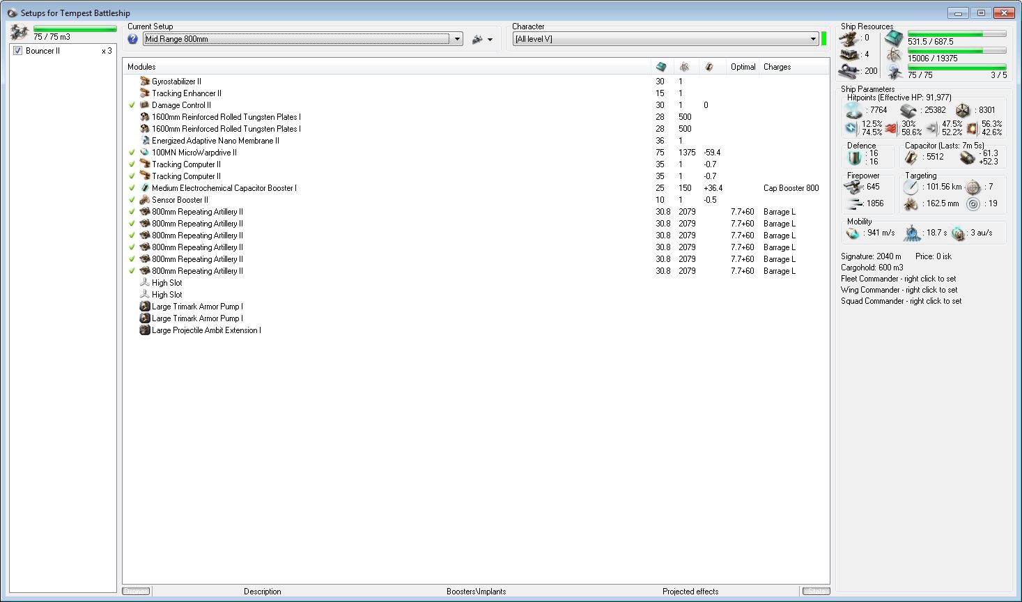Click the Squad Commander setting line

click(x=901, y=301)
